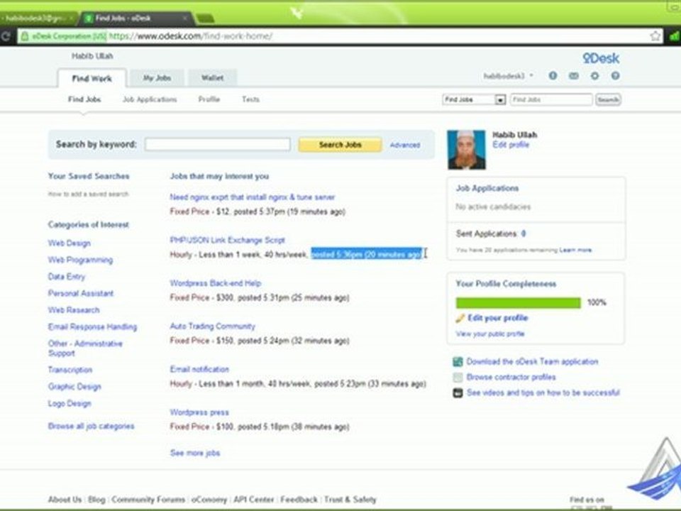Screen dimensions: 681x511
Task: Click Edit your profile link
Action: coord(498,318)
